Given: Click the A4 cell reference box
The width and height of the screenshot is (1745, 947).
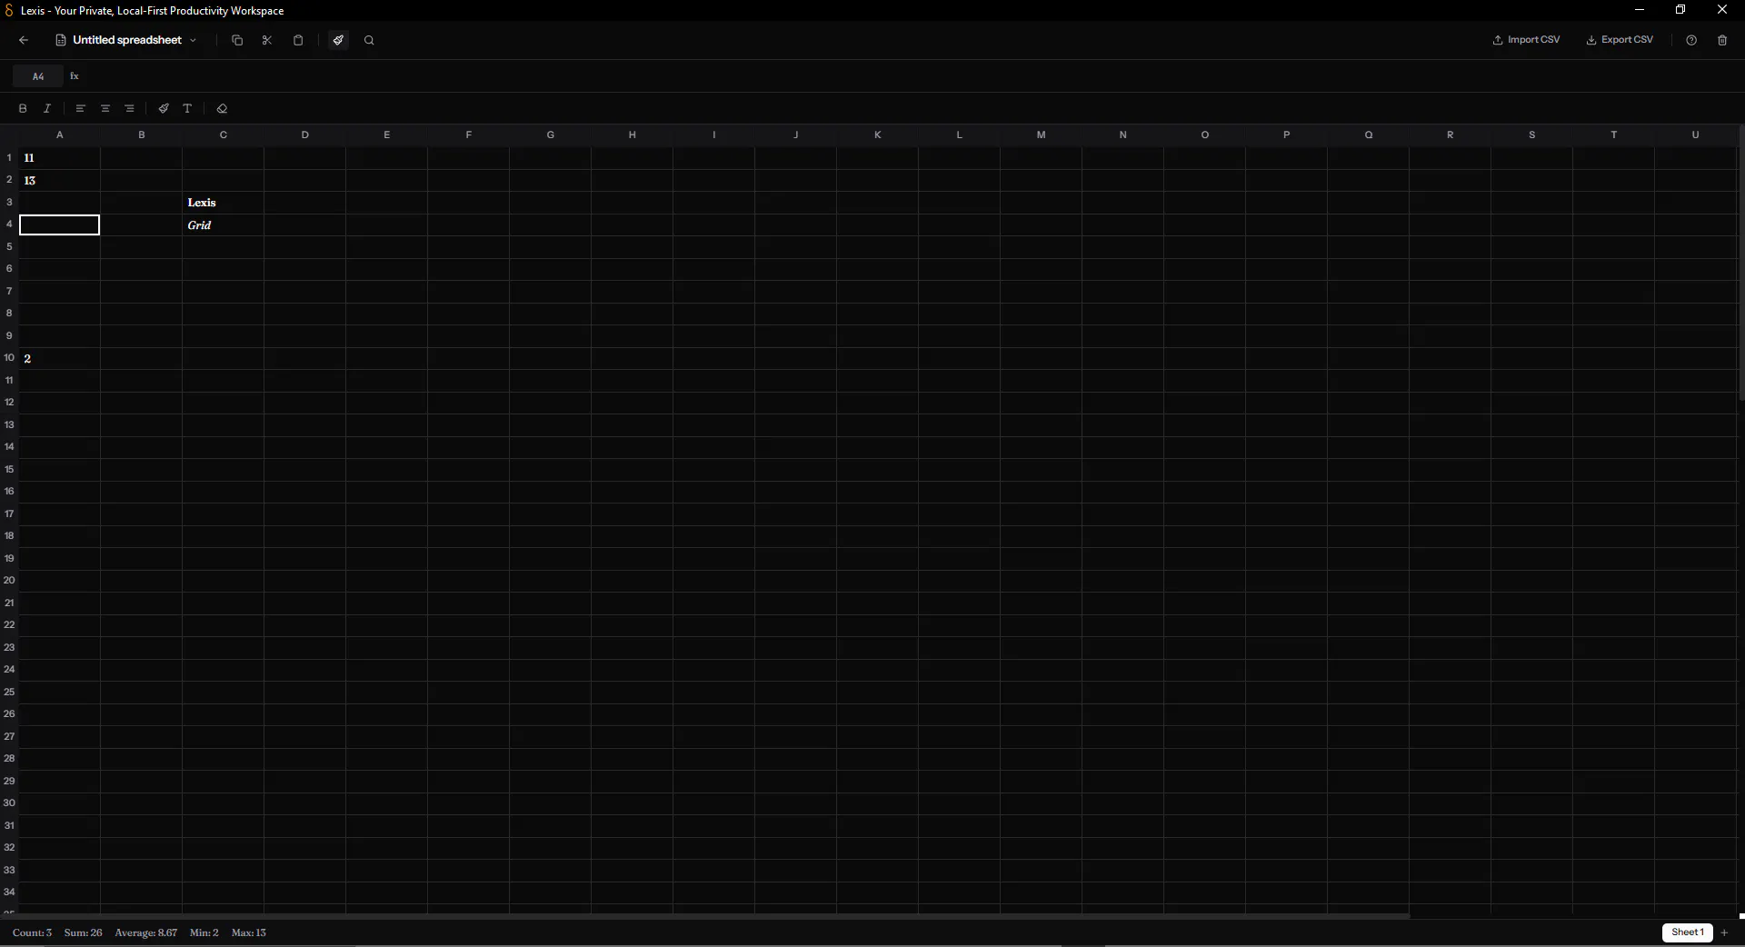Looking at the screenshot, I should click(38, 76).
